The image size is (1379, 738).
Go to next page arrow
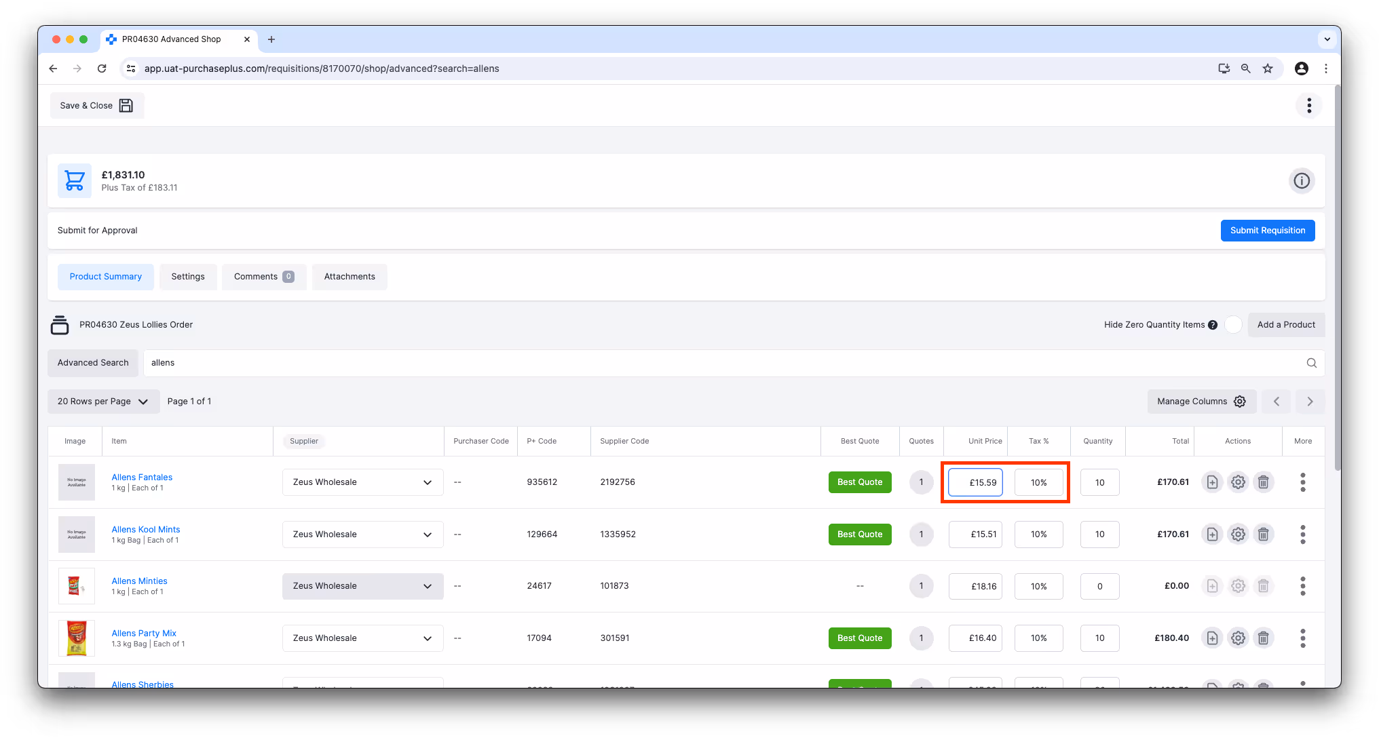point(1310,402)
